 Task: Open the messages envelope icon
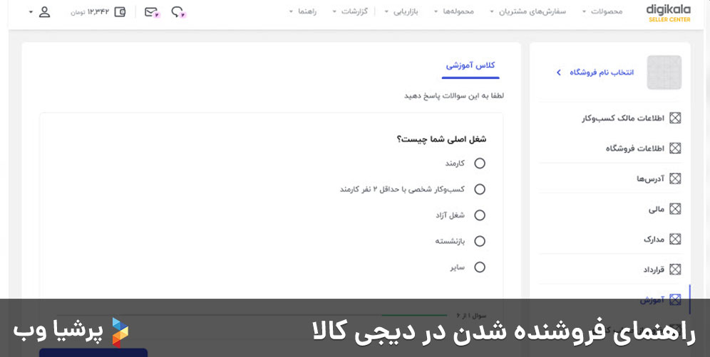coord(152,12)
